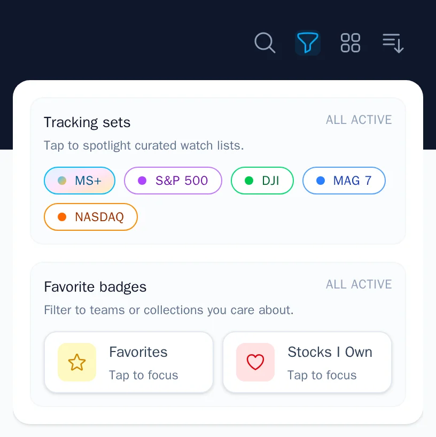Viewport: 436px width, 437px height.
Task: Click the purple dot swatch in S&P 500
Action: pos(142,181)
